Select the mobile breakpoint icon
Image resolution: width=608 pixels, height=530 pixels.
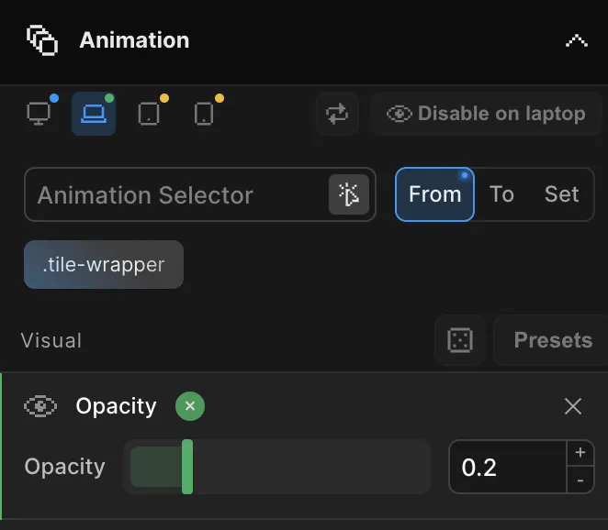(x=204, y=114)
